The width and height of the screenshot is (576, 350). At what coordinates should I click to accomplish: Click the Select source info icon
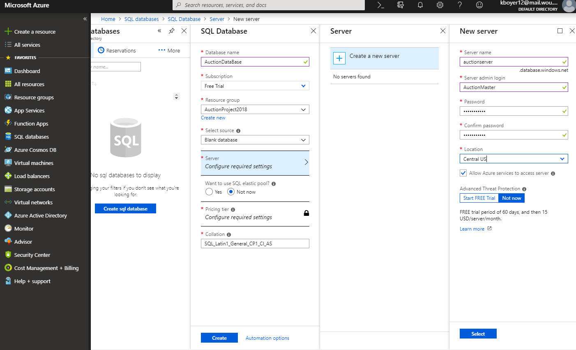coord(238,131)
